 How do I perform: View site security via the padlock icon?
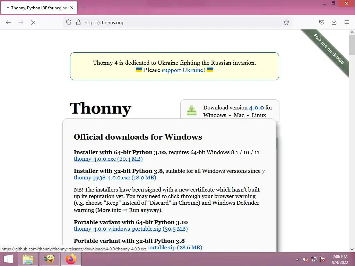pos(78,22)
